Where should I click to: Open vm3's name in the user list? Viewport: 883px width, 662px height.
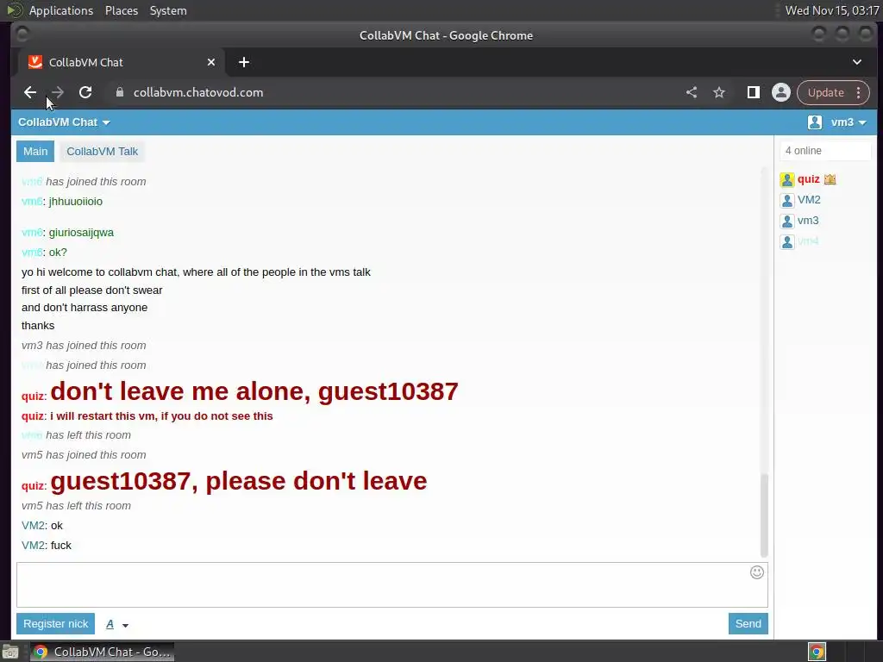807,221
